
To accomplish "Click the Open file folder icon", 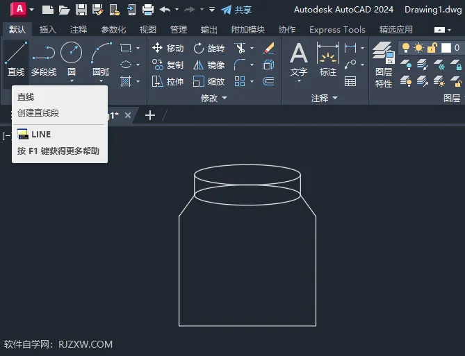I will point(65,10).
